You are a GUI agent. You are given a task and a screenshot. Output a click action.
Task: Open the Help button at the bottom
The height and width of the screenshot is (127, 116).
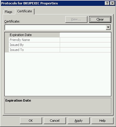coord(102,121)
